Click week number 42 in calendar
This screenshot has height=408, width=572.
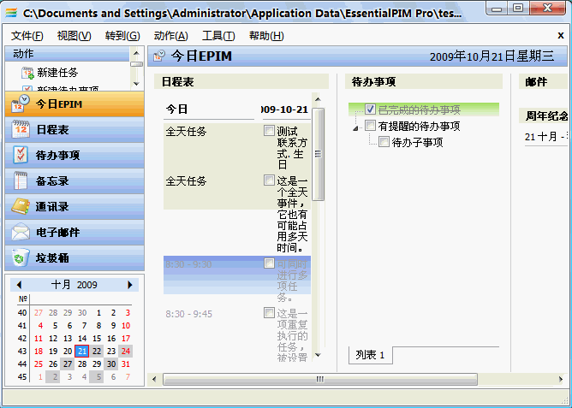click(22, 339)
